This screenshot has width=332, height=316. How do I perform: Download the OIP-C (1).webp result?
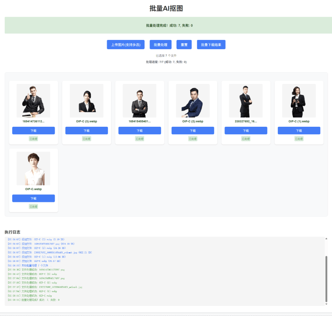coord(299,130)
